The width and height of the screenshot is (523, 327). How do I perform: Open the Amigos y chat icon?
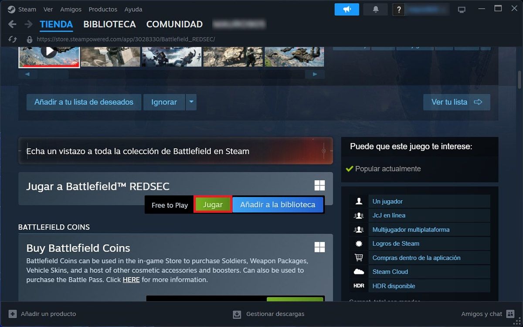510,314
